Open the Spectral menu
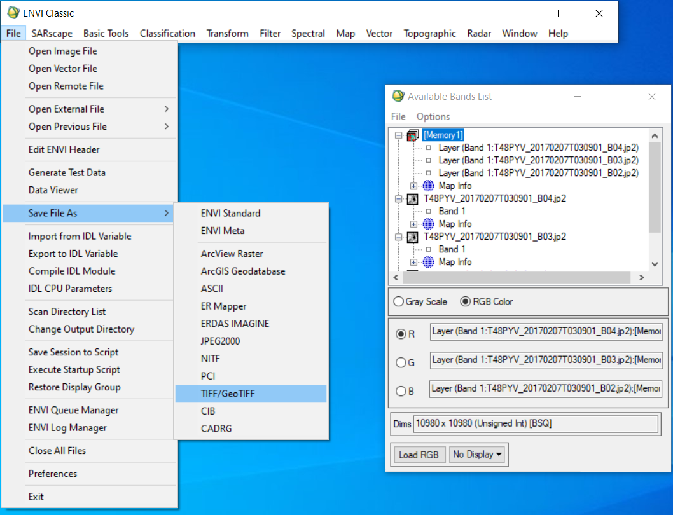 [308, 34]
